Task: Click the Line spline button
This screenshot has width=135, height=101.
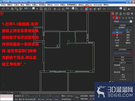Action: pyautogui.click(x=117, y=32)
